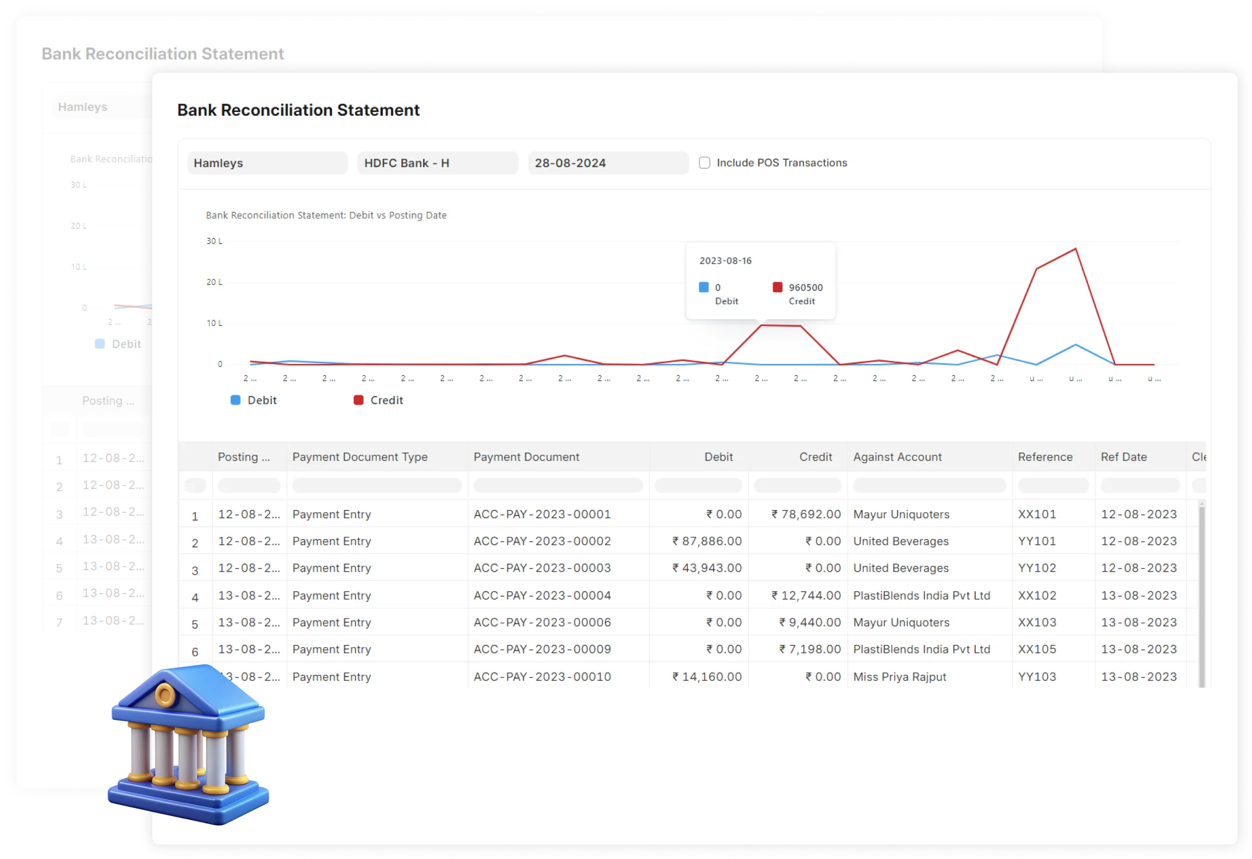Click the Against Account filter input
Image resolution: width=1252 pixels, height=859 pixels.
(x=929, y=486)
